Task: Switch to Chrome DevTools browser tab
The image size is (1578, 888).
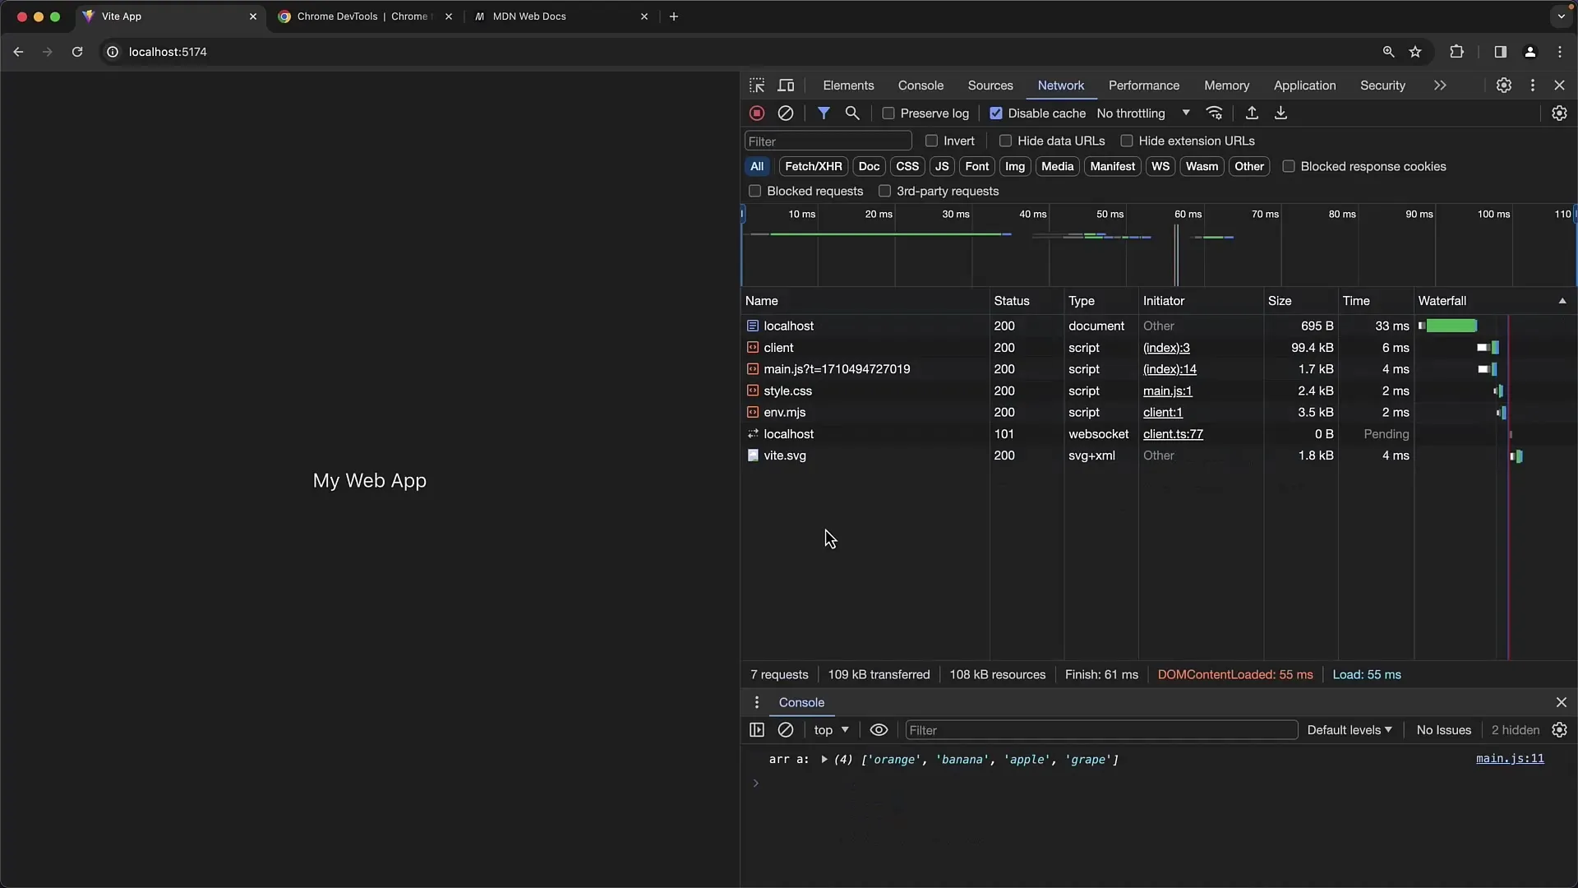Action: click(x=366, y=16)
